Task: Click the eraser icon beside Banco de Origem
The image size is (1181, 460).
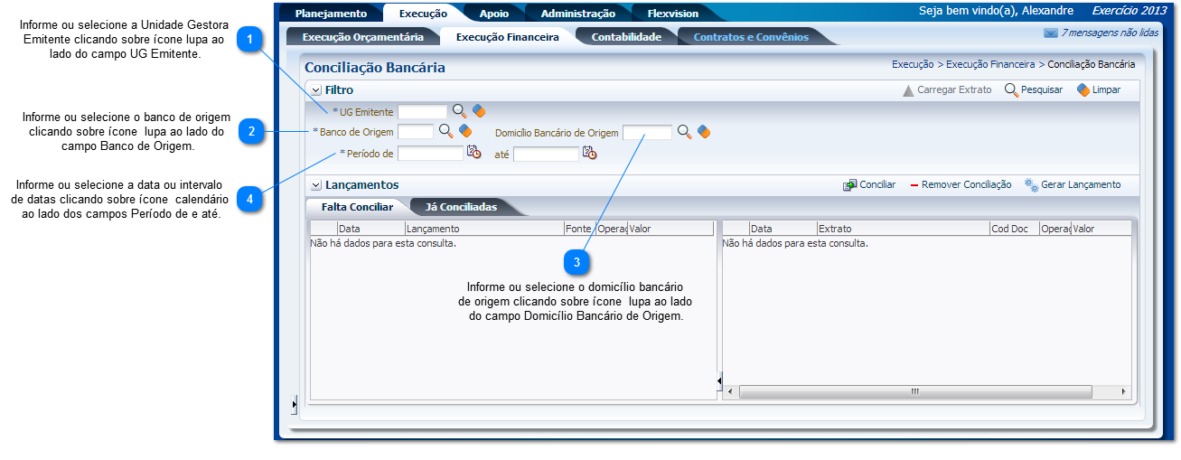Action: [x=465, y=131]
